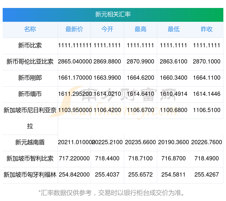Screen dimensions: 226x201
Task: Click the lowest value 254.5811 cell
Action: click(173, 175)
